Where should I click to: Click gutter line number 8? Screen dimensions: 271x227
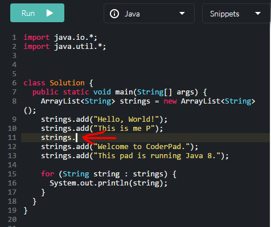coord(14,101)
